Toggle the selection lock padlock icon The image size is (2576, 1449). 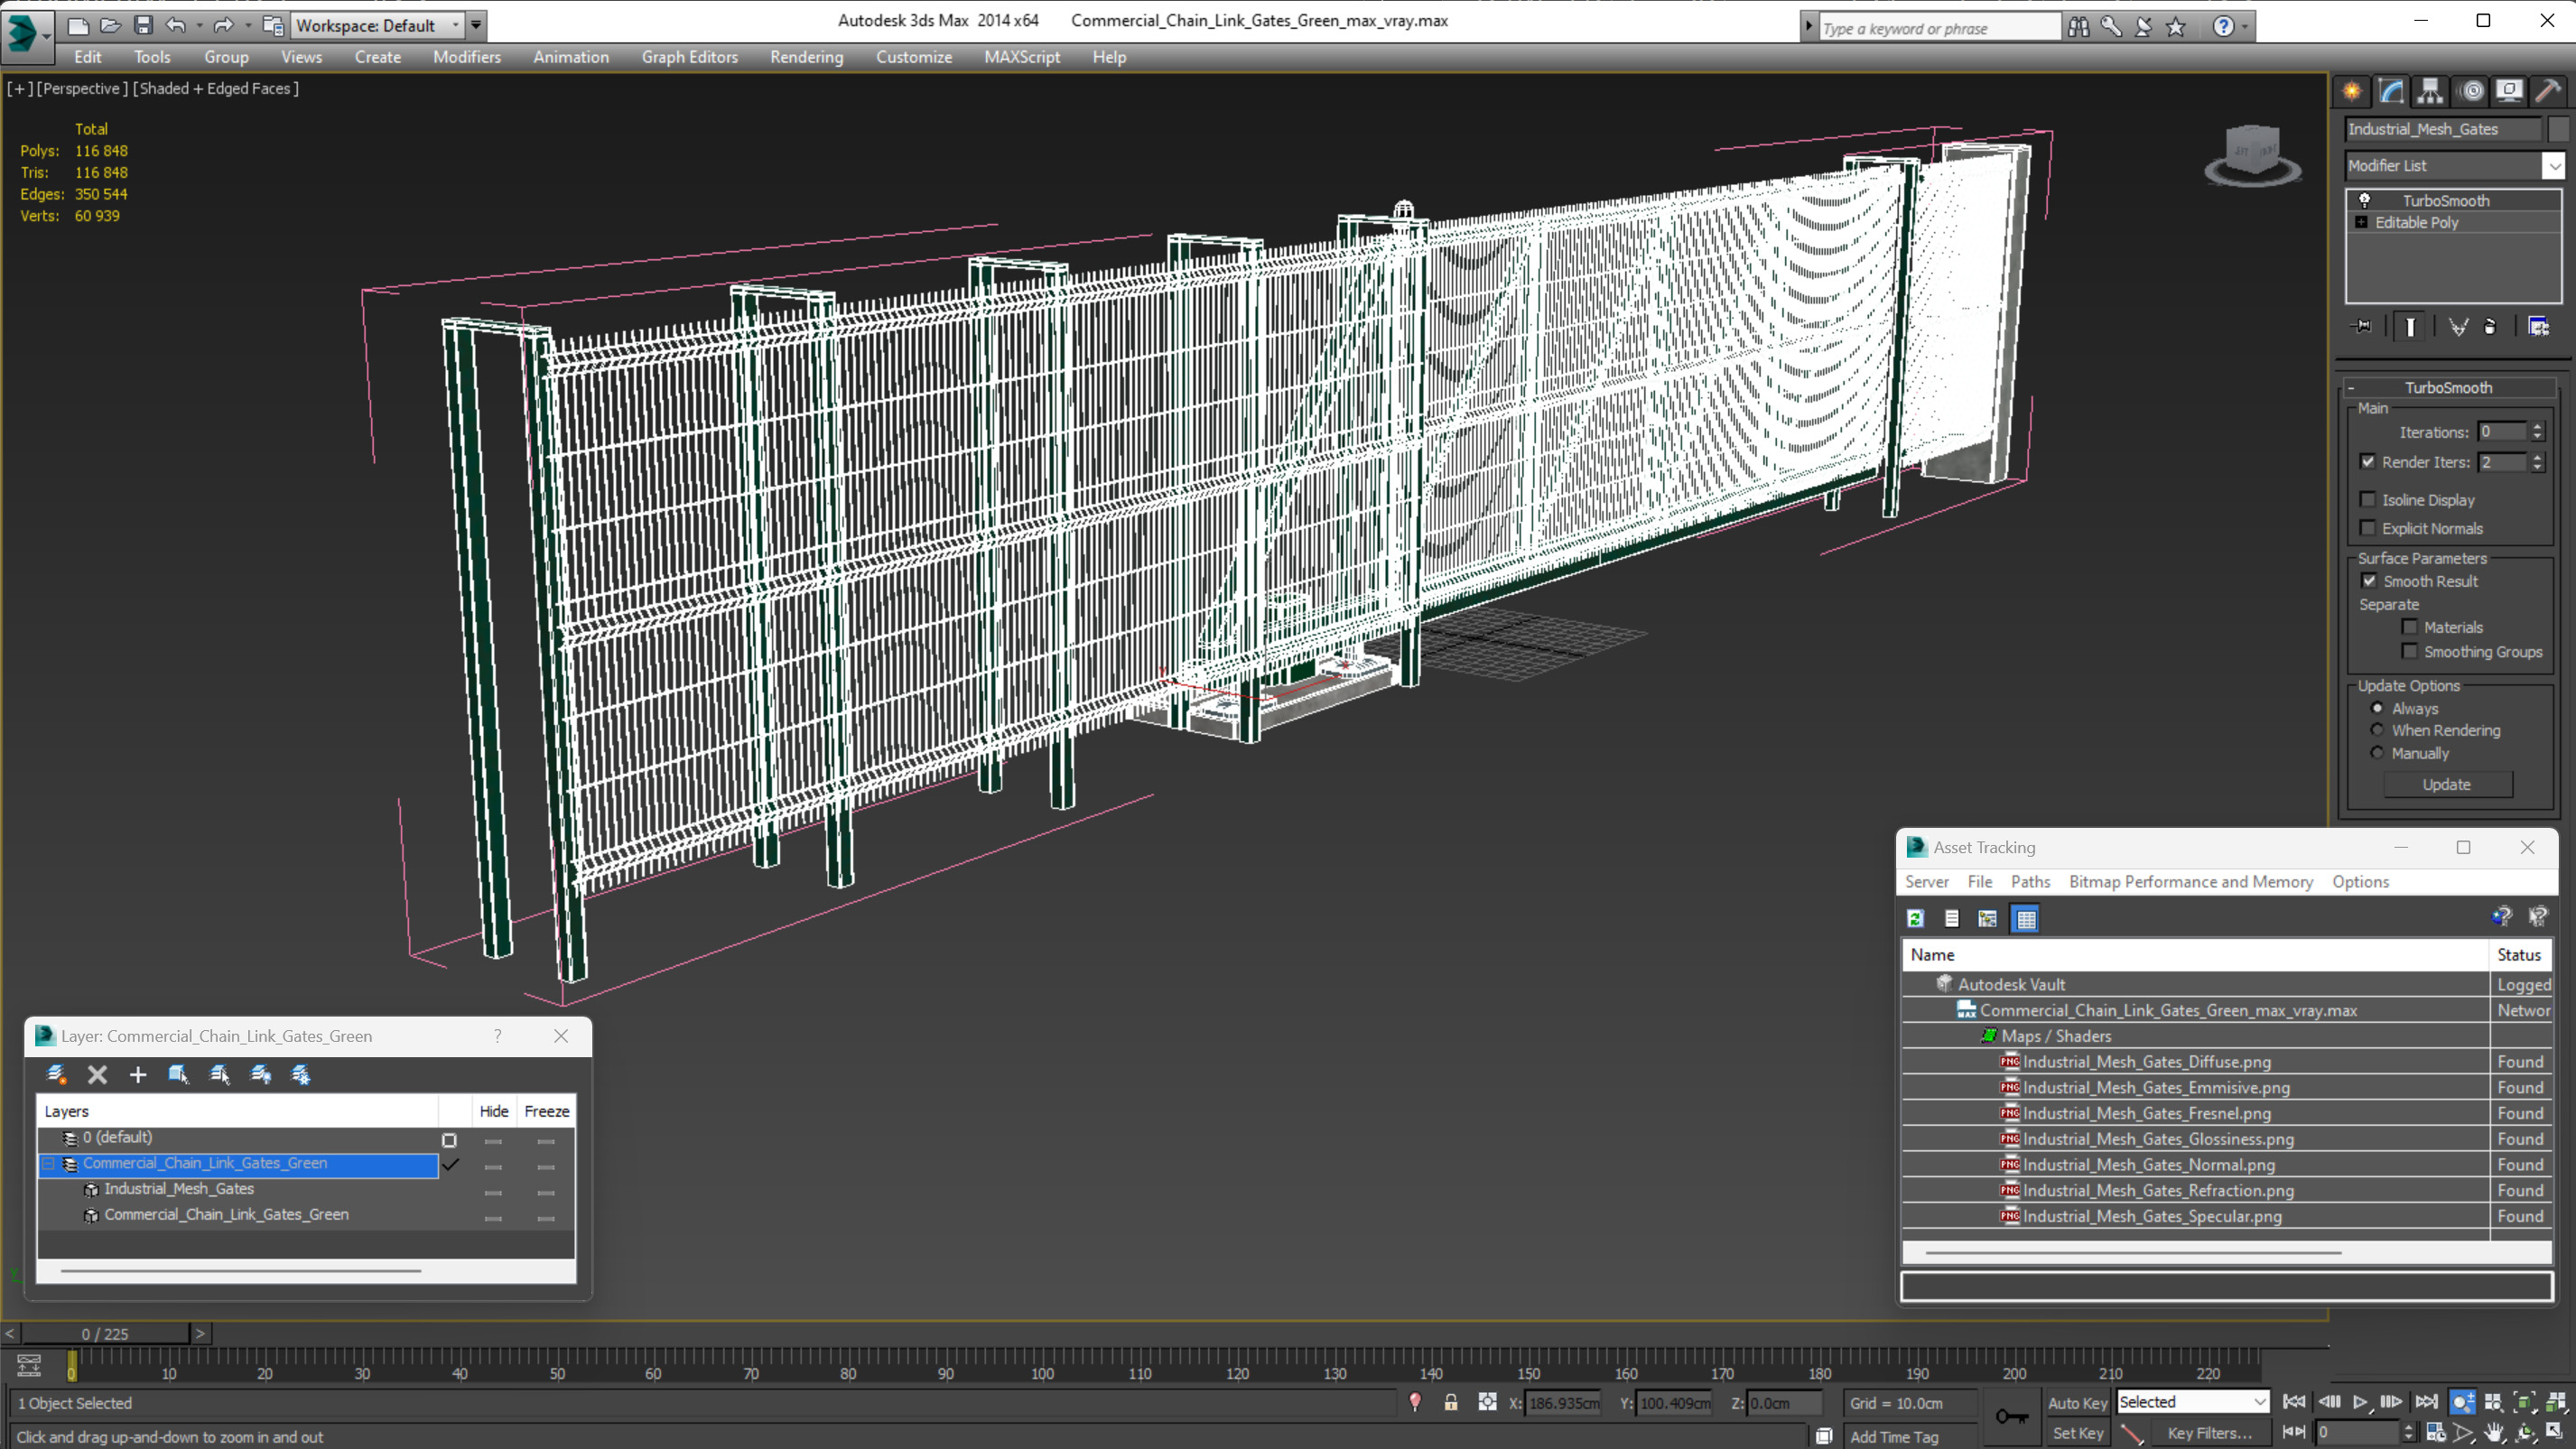[1451, 1403]
